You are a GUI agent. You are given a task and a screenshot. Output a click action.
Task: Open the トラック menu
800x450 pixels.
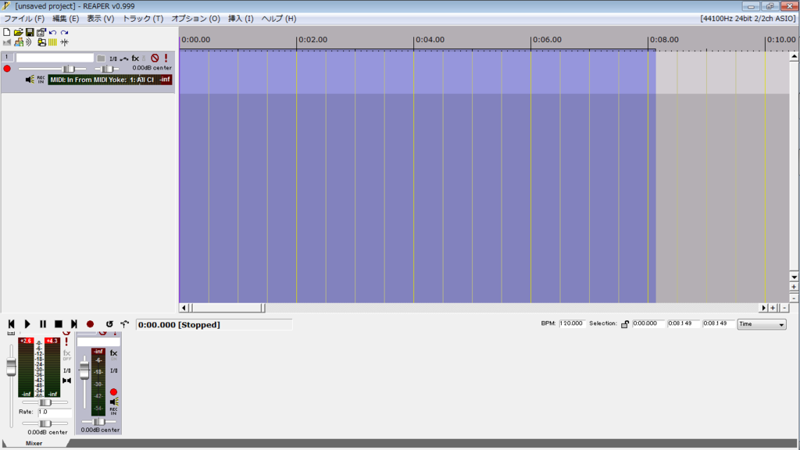(x=141, y=18)
